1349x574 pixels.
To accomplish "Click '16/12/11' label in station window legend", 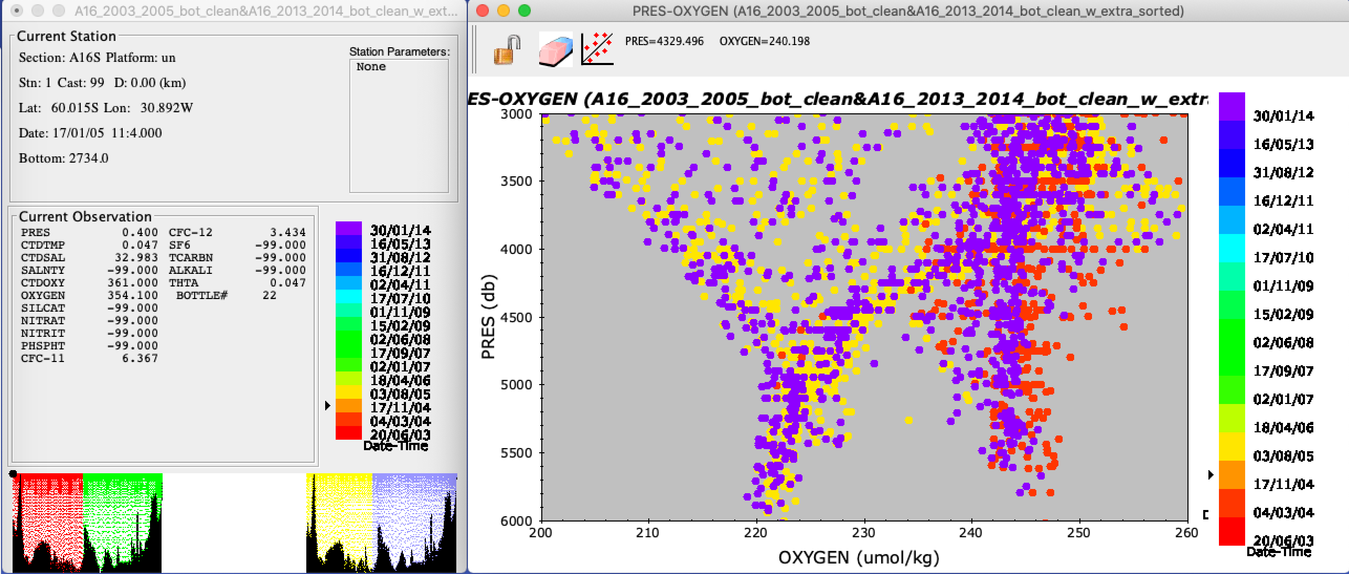I will (x=400, y=271).
